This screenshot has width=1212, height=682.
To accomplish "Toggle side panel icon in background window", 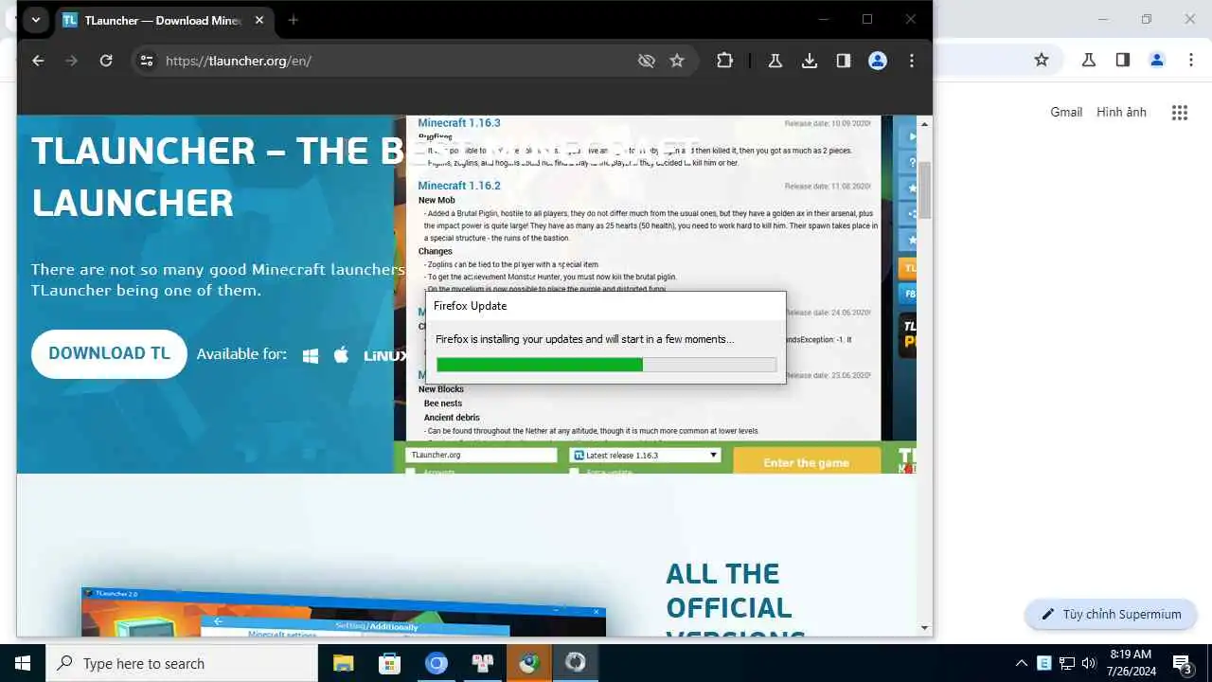I will (1123, 60).
